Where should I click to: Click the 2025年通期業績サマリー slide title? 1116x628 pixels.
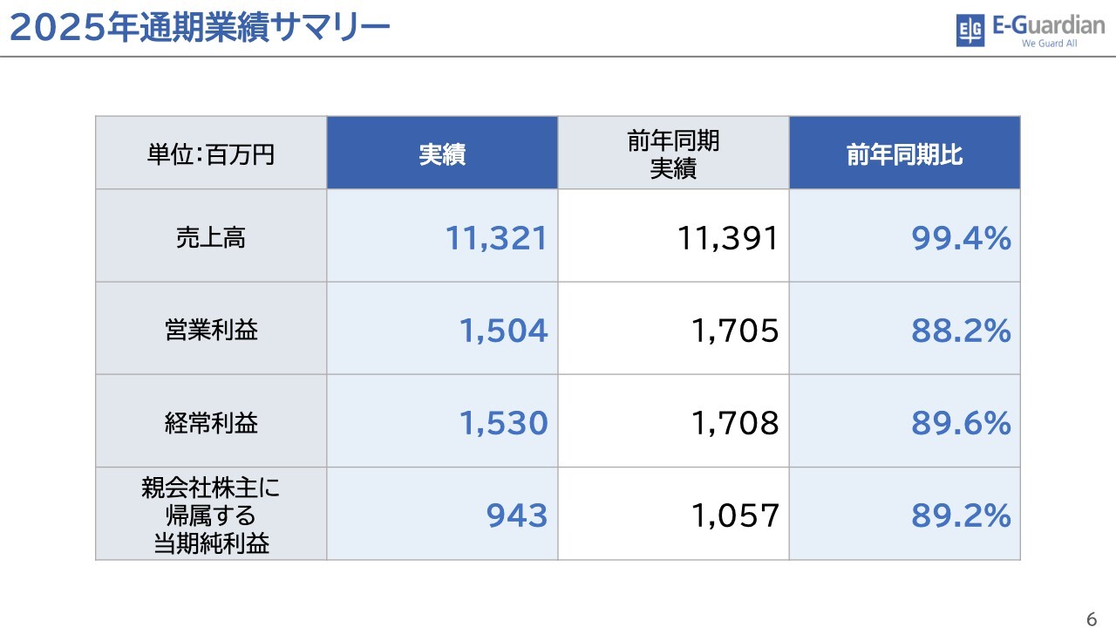[199, 28]
